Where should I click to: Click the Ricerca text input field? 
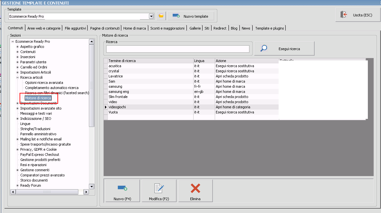(x=178, y=49)
